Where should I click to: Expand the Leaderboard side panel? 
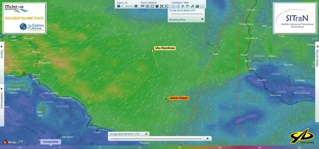pyautogui.click(x=2, y=105)
